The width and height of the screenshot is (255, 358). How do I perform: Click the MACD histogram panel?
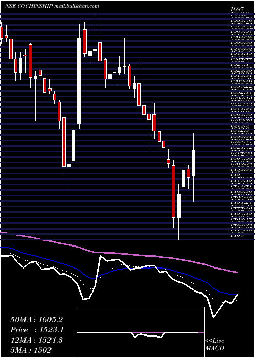click(140, 332)
